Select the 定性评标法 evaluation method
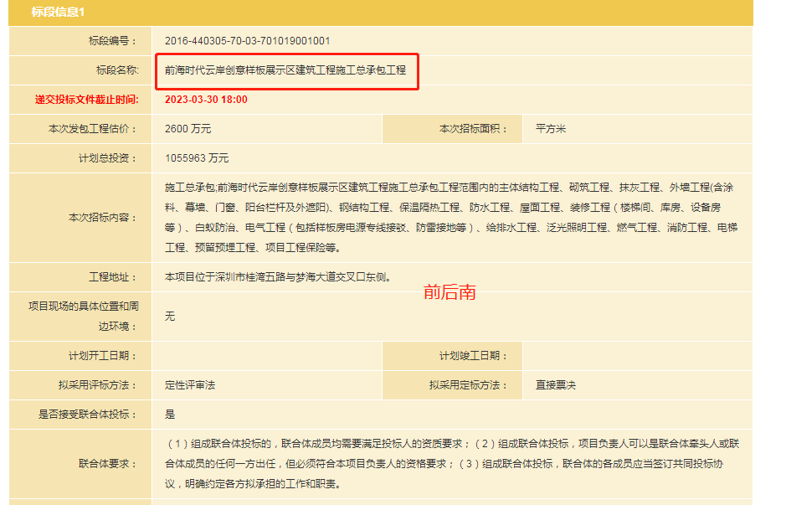 (190, 385)
